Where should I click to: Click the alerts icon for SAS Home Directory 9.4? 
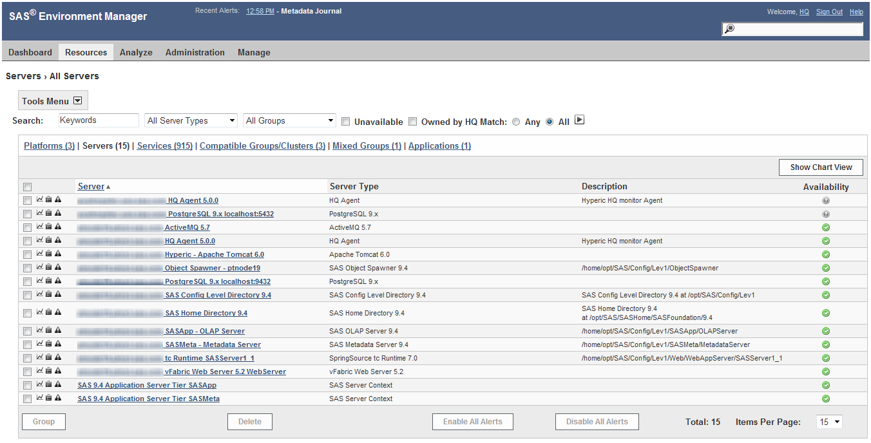point(57,312)
